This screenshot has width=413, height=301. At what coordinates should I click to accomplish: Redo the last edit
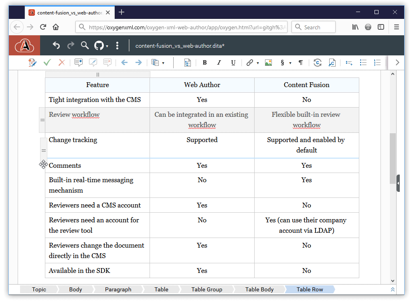[71, 46]
